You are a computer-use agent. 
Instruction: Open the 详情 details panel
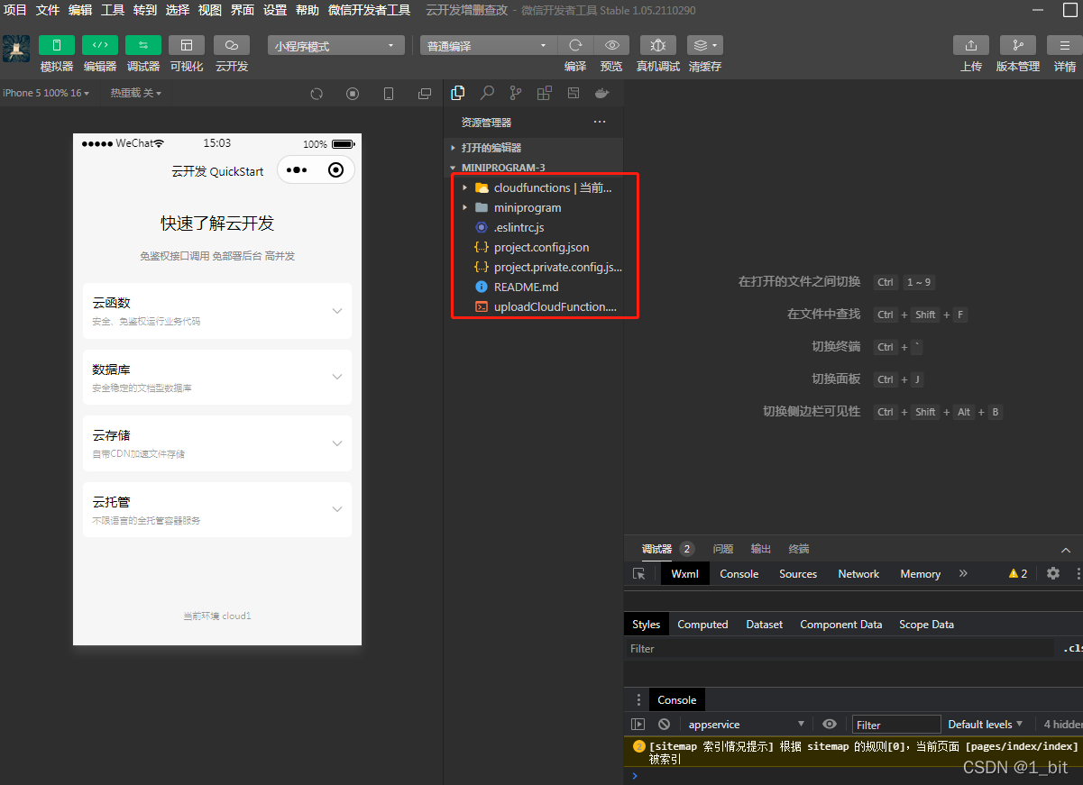[x=1065, y=45]
